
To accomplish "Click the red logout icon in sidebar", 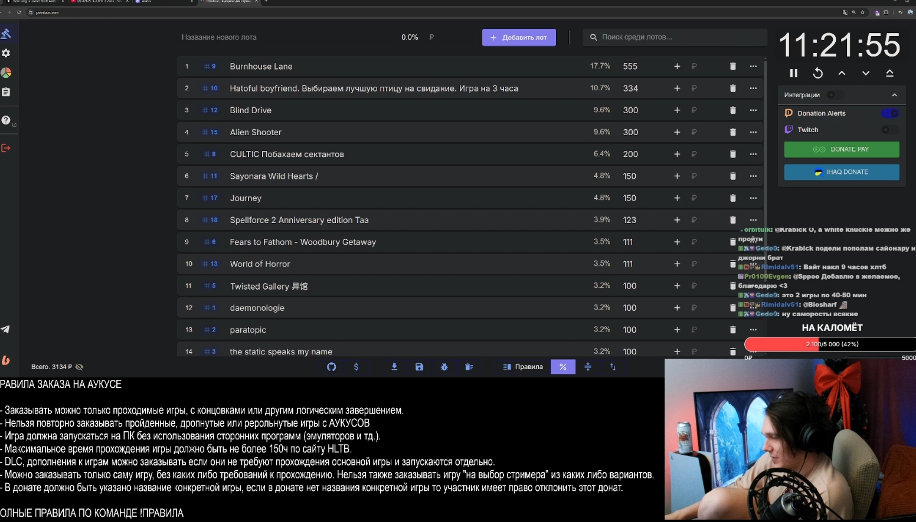I will click(x=6, y=148).
